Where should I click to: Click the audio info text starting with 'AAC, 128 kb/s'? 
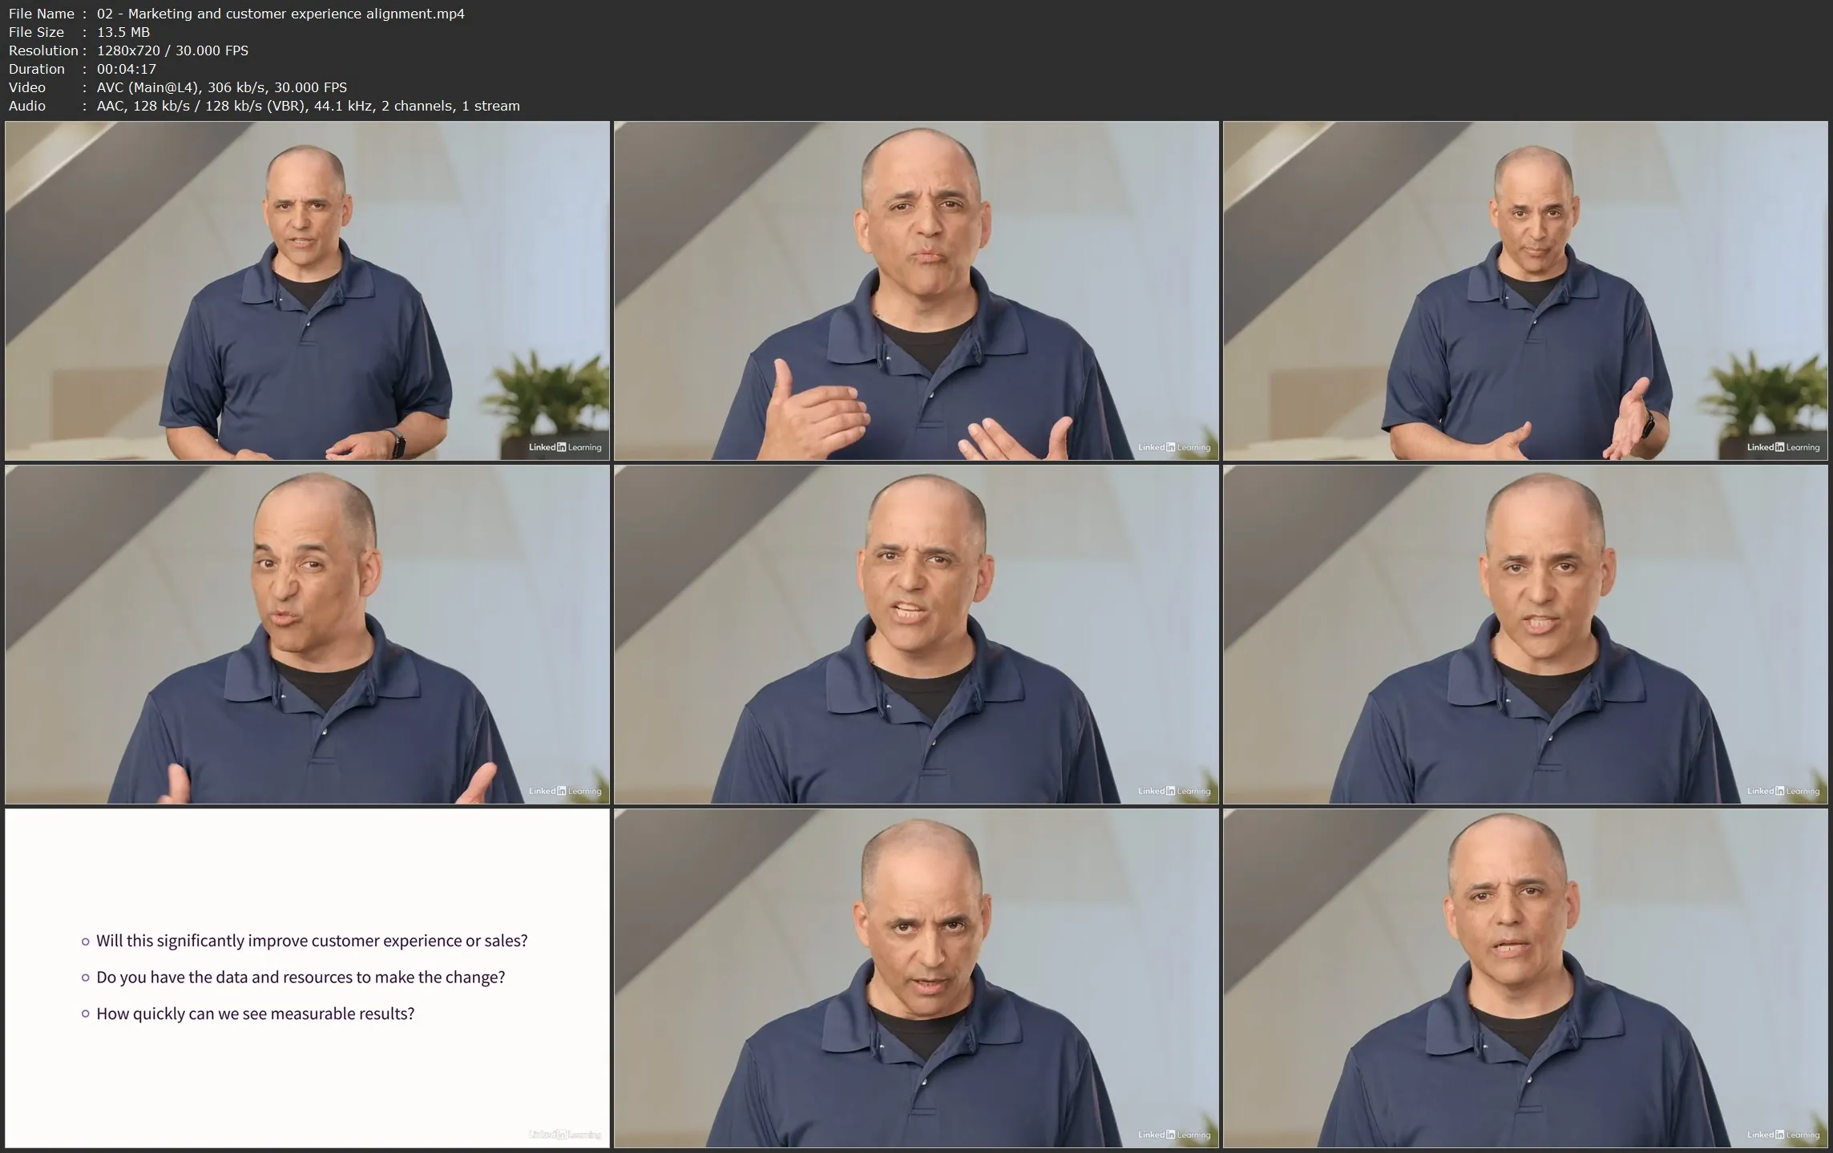tap(308, 106)
